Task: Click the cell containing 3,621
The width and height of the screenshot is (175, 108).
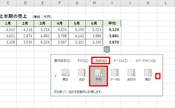Action: coord(8,36)
